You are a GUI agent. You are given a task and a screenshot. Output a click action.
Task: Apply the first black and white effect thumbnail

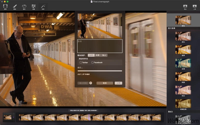click(183, 119)
